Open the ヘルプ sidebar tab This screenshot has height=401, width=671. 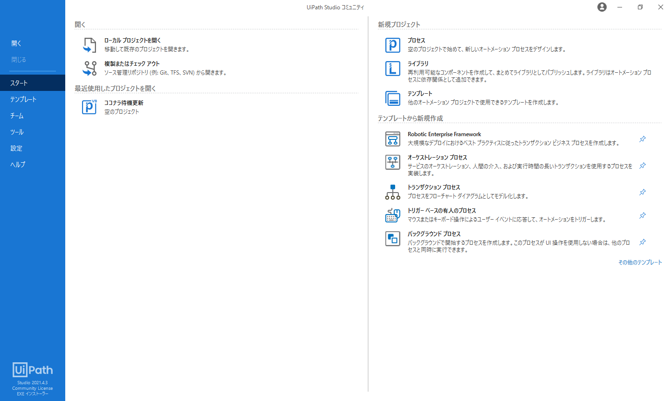(x=33, y=165)
